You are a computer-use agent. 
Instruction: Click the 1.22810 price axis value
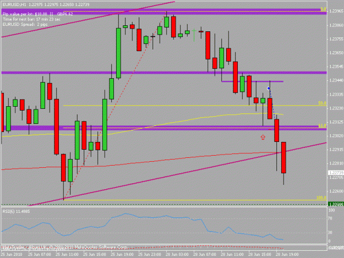(x=336, y=163)
